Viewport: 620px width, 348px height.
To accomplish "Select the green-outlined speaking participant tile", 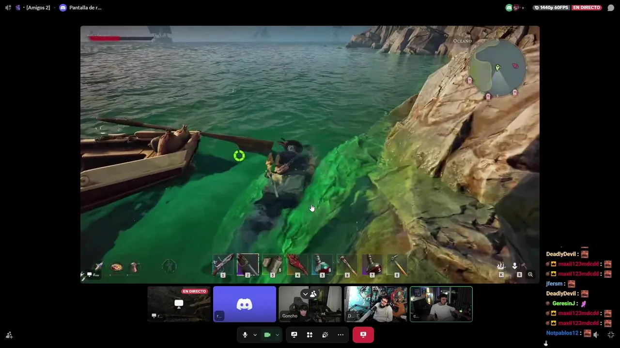I will tap(441, 304).
